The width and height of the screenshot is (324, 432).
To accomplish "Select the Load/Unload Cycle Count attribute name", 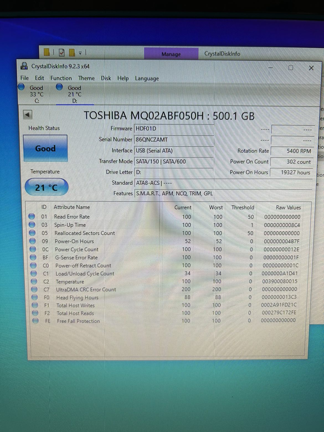I will pos(85,274).
